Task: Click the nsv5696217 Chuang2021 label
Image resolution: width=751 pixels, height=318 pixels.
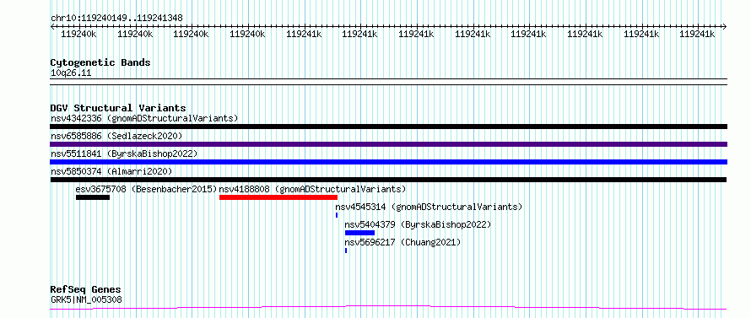Action: pyautogui.click(x=403, y=242)
